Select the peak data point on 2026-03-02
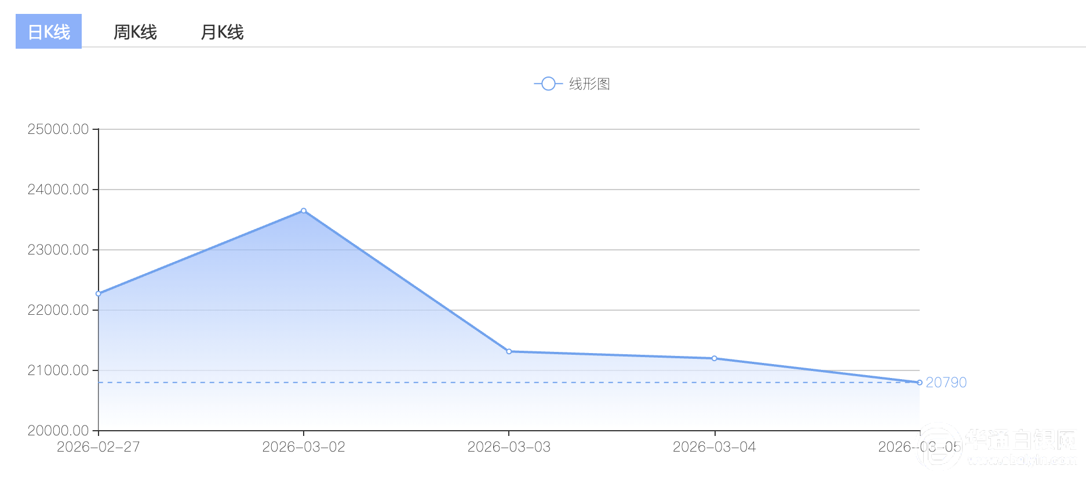 [304, 211]
